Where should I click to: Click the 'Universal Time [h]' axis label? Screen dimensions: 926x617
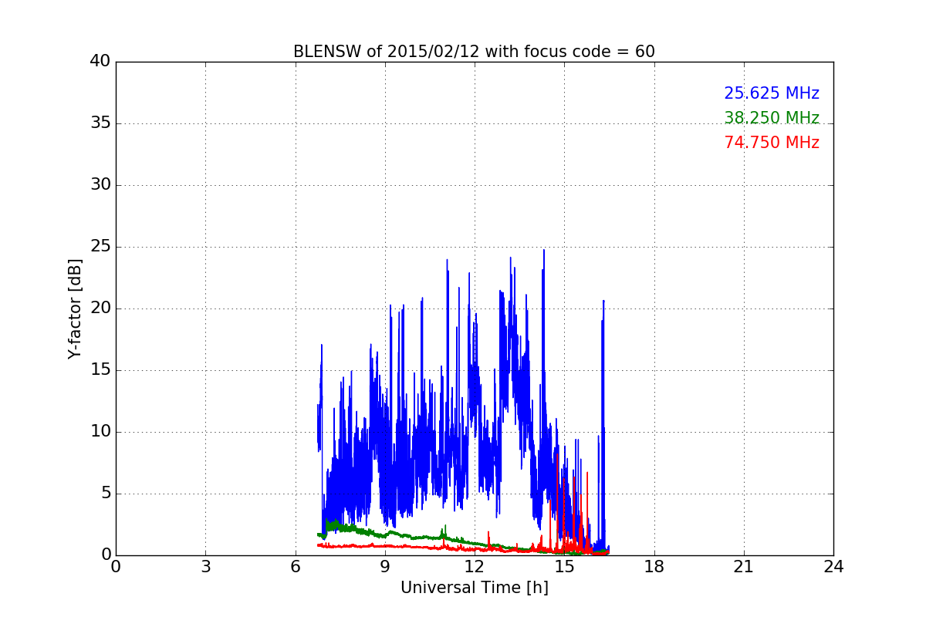coord(475,588)
